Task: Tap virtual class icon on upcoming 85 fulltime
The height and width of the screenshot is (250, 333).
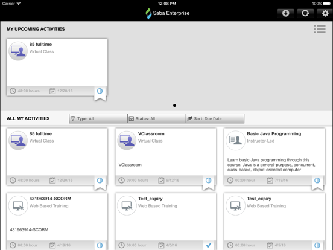Action: (18, 51)
